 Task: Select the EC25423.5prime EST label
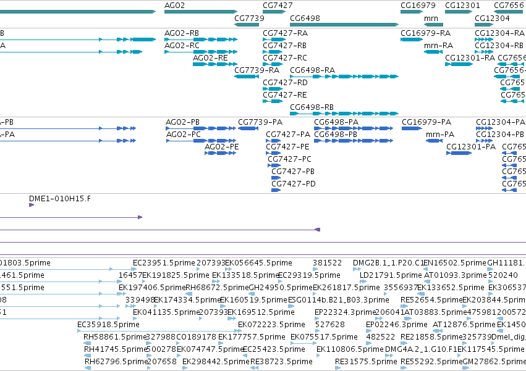[x=274, y=349]
